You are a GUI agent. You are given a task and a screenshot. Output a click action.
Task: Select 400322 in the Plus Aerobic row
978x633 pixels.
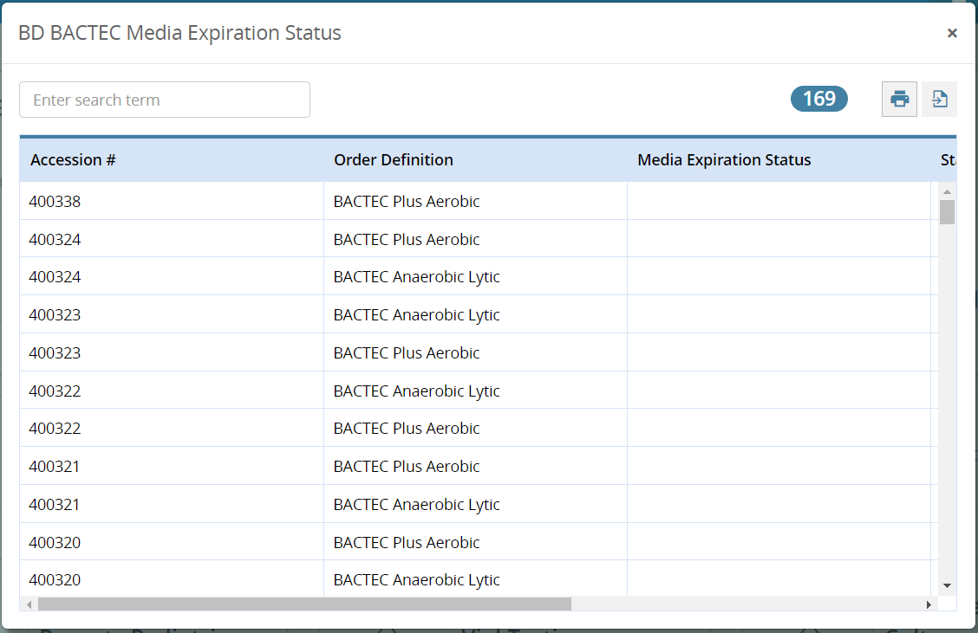(x=172, y=428)
